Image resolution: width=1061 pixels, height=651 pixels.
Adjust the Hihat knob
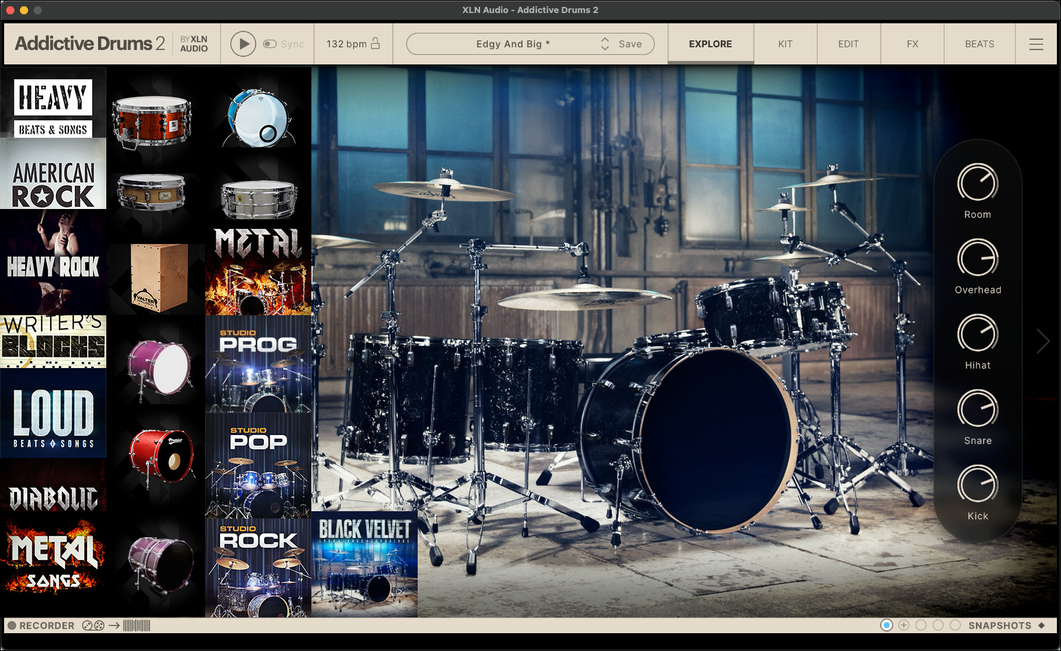[x=977, y=334]
